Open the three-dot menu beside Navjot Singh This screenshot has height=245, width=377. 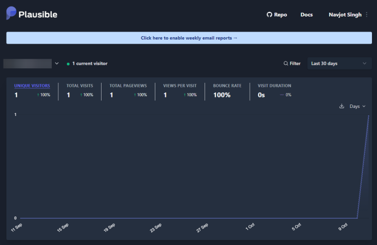366,15
